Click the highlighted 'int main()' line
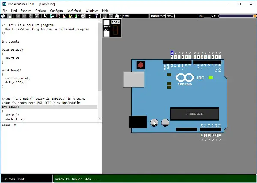Image resolution: width=257 pixels, height=183 pixels. pos(49,107)
